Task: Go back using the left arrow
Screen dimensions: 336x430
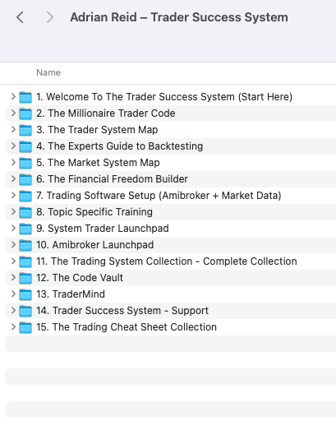Action: click(x=20, y=17)
